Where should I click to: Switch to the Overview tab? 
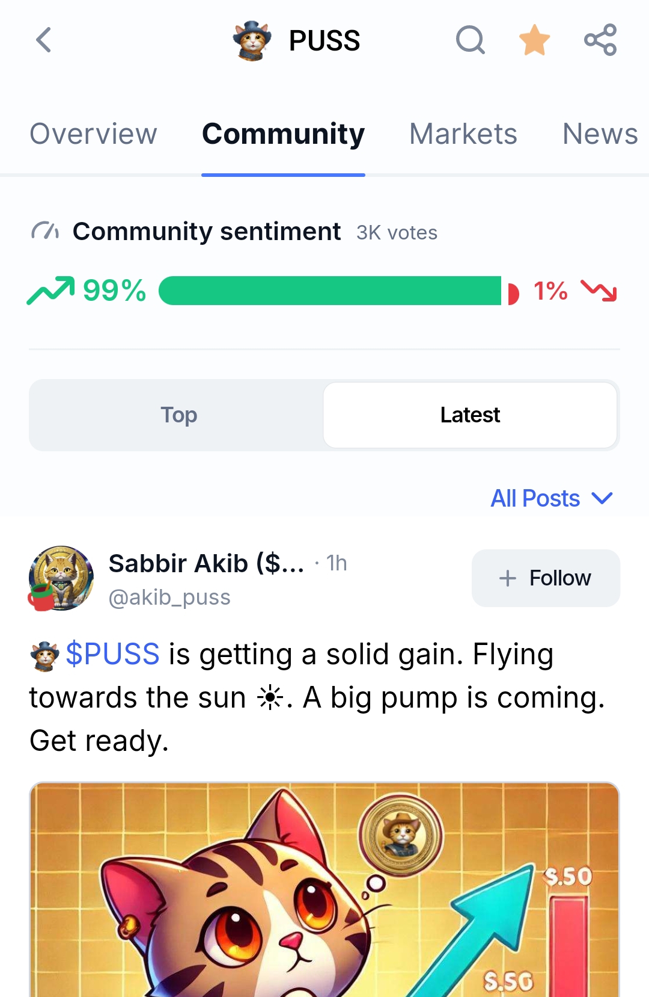pyautogui.click(x=93, y=134)
